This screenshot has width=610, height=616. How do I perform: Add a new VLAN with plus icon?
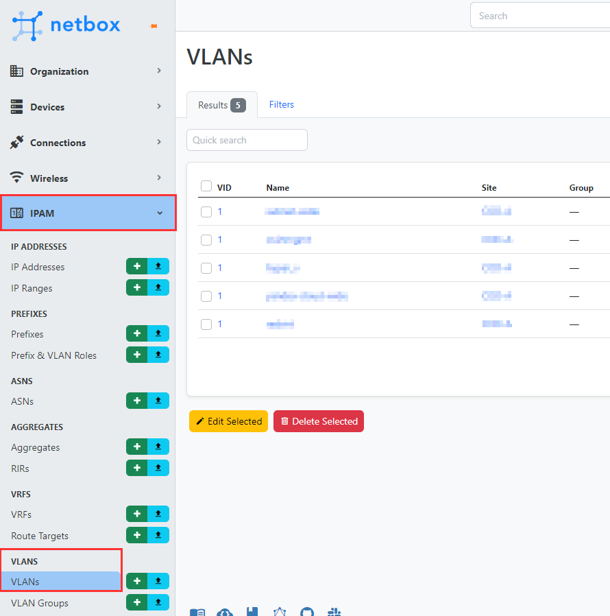coord(136,581)
